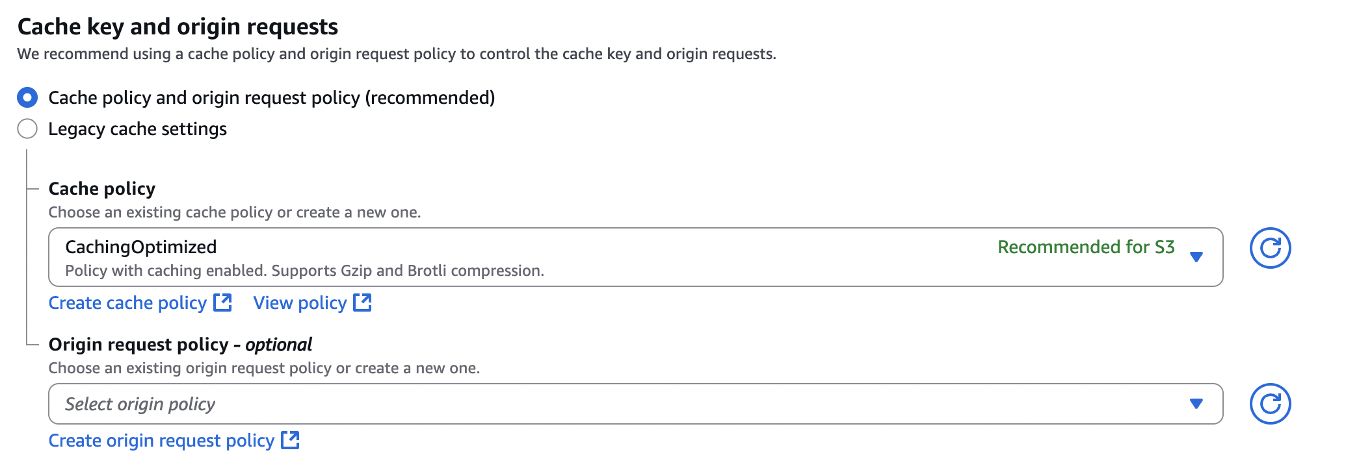Image resolution: width=1359 pixels, height=470 pixels.
Task: Select Cache policy and origin request policy radio
Action: pos(27,98)
